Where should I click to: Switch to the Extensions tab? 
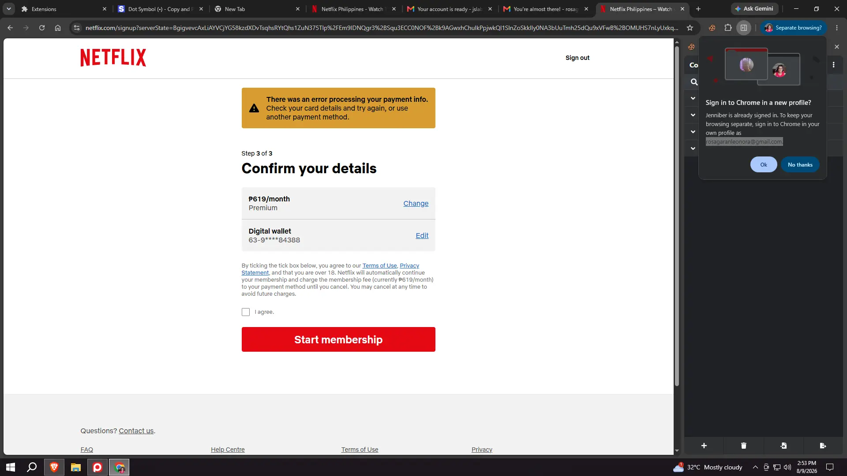[62, 9]
